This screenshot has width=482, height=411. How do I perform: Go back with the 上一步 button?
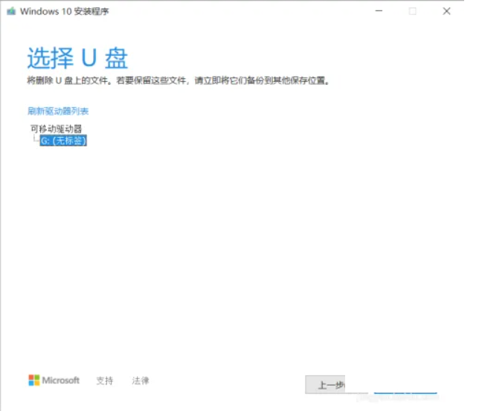[x=327, y=384]
